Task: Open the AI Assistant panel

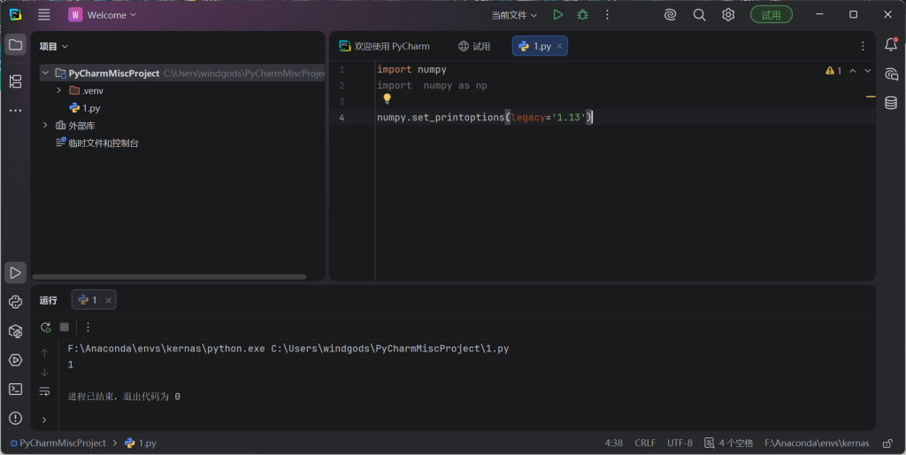Action: point(891,74)
